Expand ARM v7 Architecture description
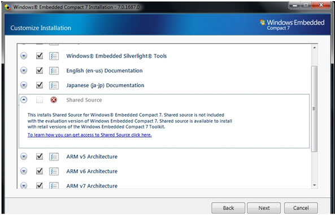 click(x=24, y=185)
